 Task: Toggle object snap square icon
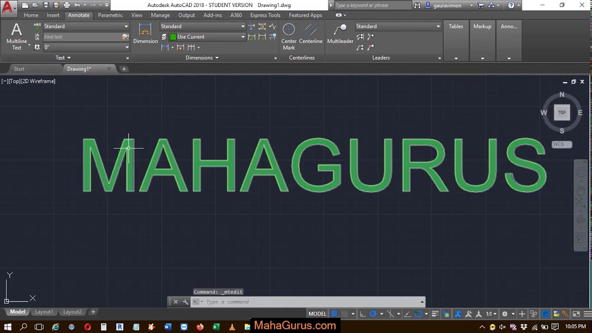pyautogui.click(x=419, y=314)
